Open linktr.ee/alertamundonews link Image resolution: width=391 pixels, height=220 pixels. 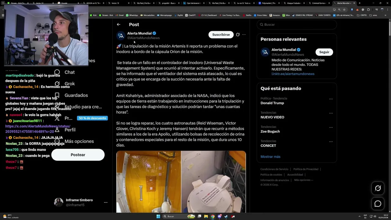click(x=293, y=74)
